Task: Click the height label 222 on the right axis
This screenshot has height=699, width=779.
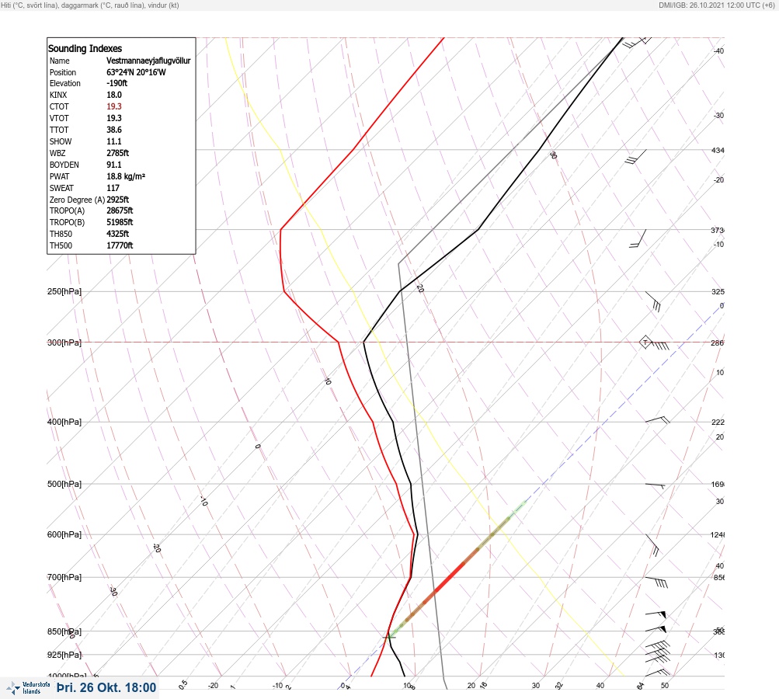Action: point(718,423)
